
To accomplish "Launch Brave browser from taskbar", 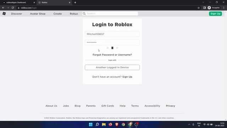I will pyautogui.click(x=117, y=124).
